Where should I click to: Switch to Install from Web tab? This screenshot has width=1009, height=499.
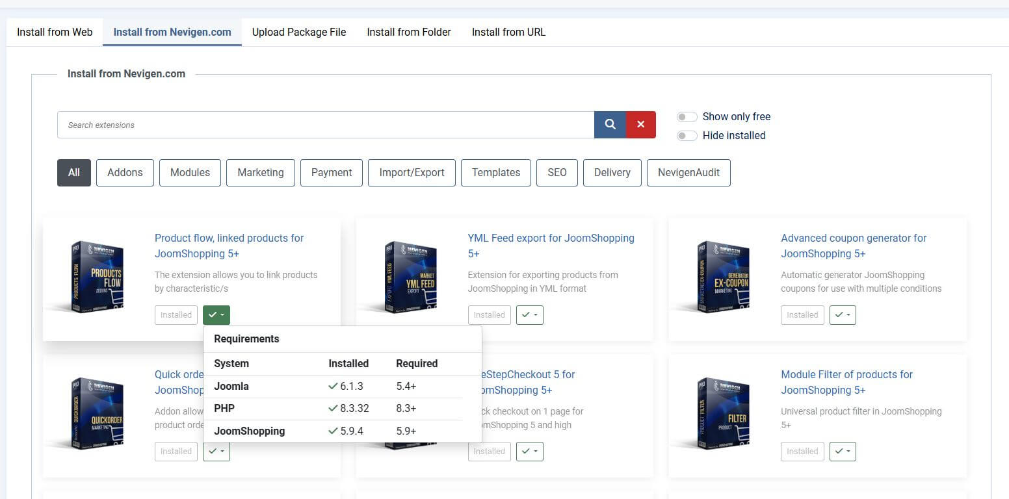pos(55,32)
